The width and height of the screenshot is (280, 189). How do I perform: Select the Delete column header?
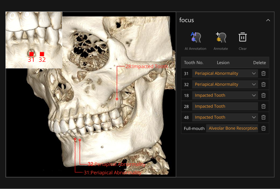point(259,63)
